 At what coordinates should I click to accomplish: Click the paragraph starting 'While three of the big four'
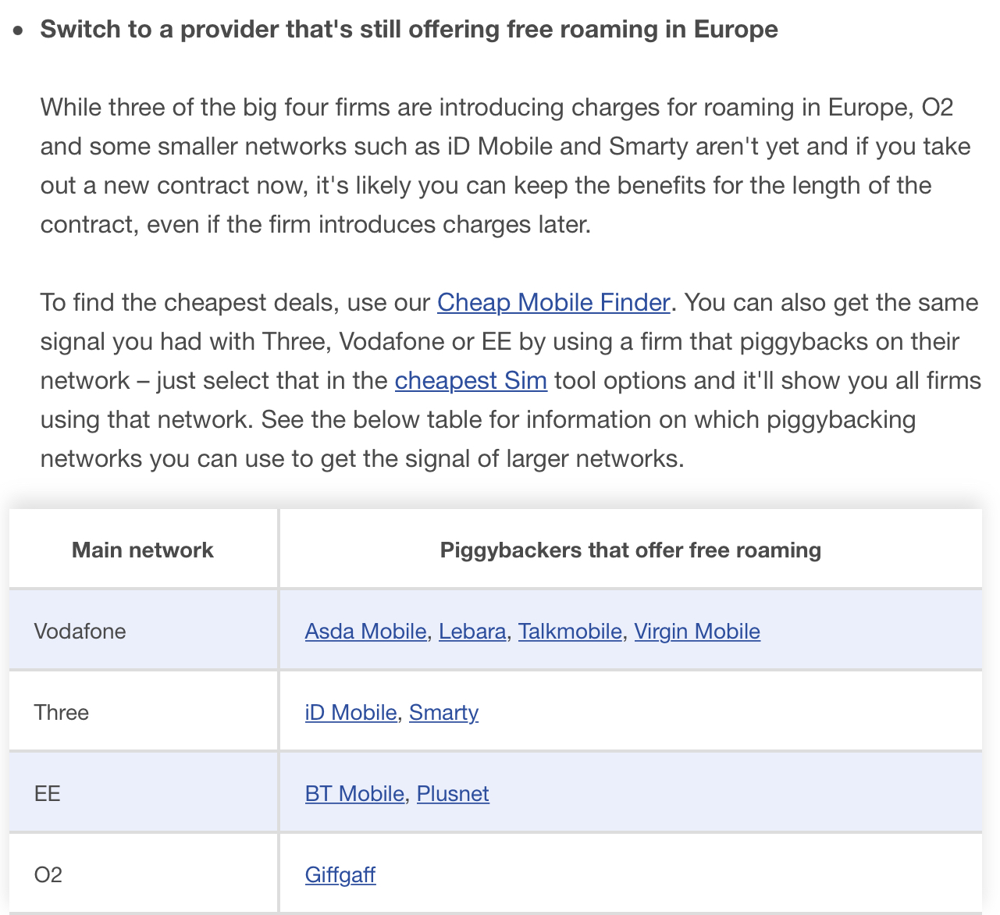click(500, 166)
